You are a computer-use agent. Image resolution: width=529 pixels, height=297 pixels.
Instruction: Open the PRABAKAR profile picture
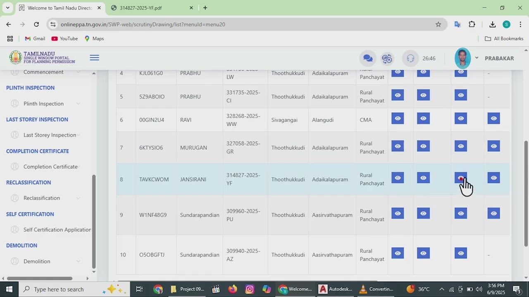point(462,58)
